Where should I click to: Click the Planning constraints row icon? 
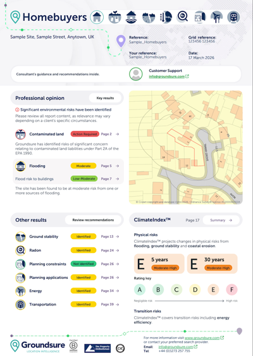coord(20,264)
